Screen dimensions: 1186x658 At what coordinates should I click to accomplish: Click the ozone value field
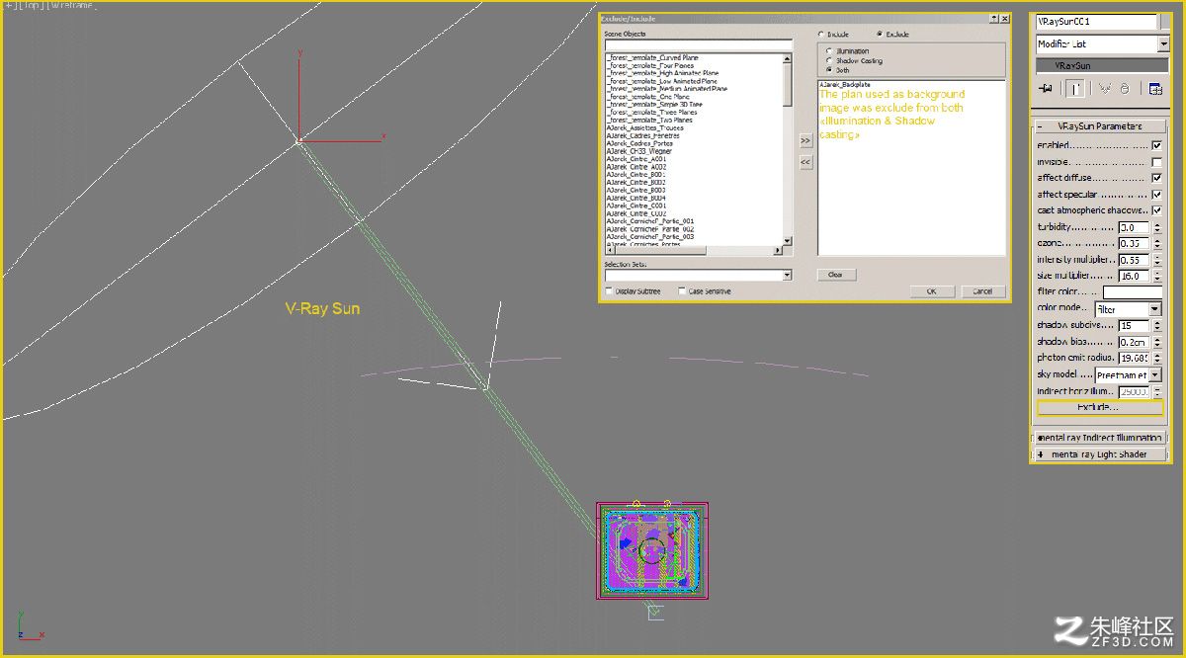coord(1135,244)
